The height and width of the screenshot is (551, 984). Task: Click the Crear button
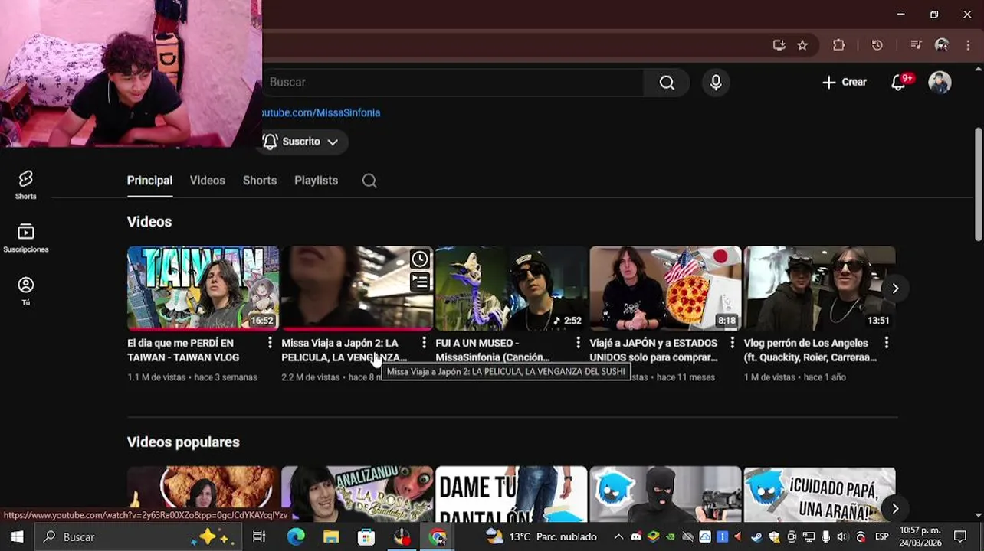(x=844, y=82)
